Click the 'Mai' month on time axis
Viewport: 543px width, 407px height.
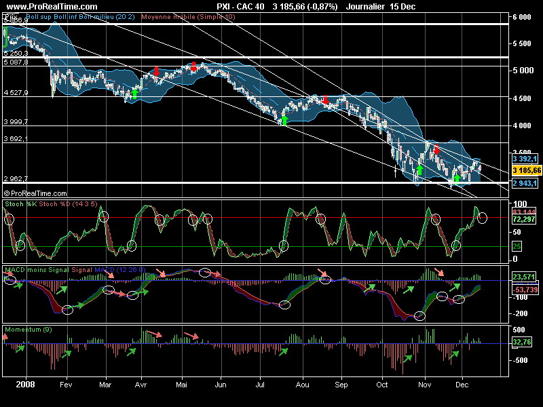[x=181, y=385]
